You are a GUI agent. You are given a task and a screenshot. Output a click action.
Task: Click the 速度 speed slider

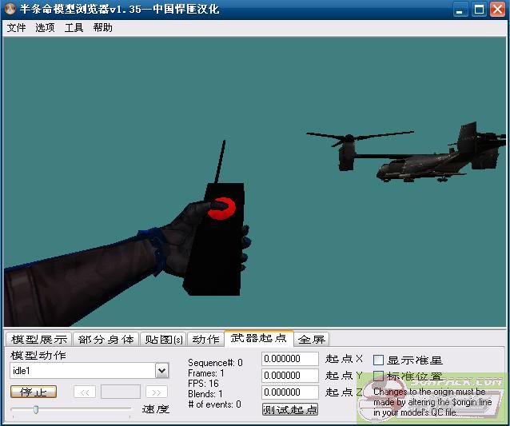pyautogui.click(x=70, y=409)
